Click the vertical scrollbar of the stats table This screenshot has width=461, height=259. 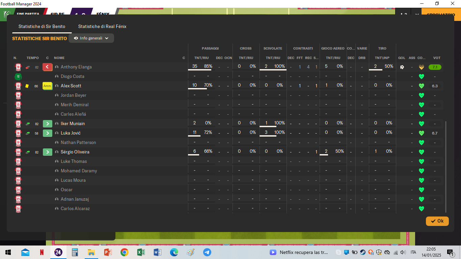tap(446, 167)
